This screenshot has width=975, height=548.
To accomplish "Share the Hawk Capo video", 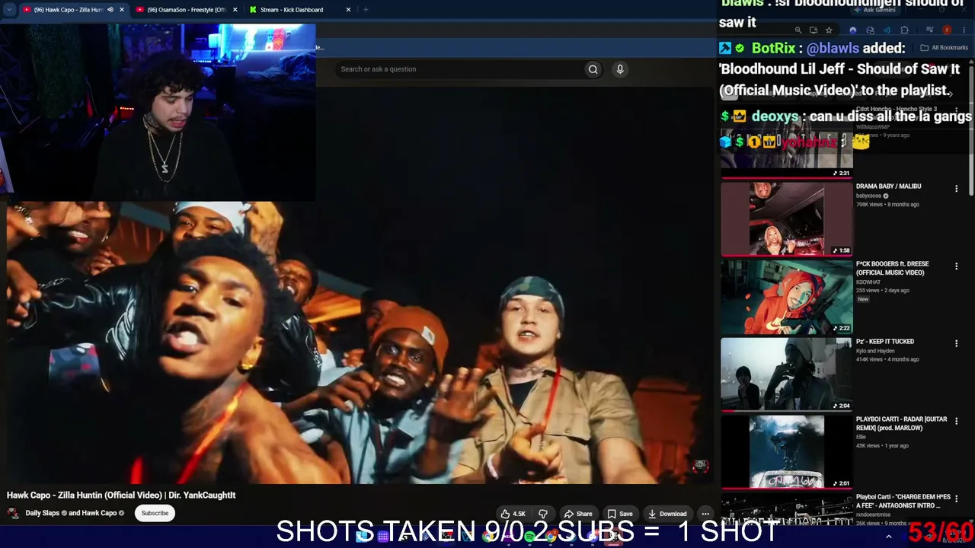I will (578, 514).
